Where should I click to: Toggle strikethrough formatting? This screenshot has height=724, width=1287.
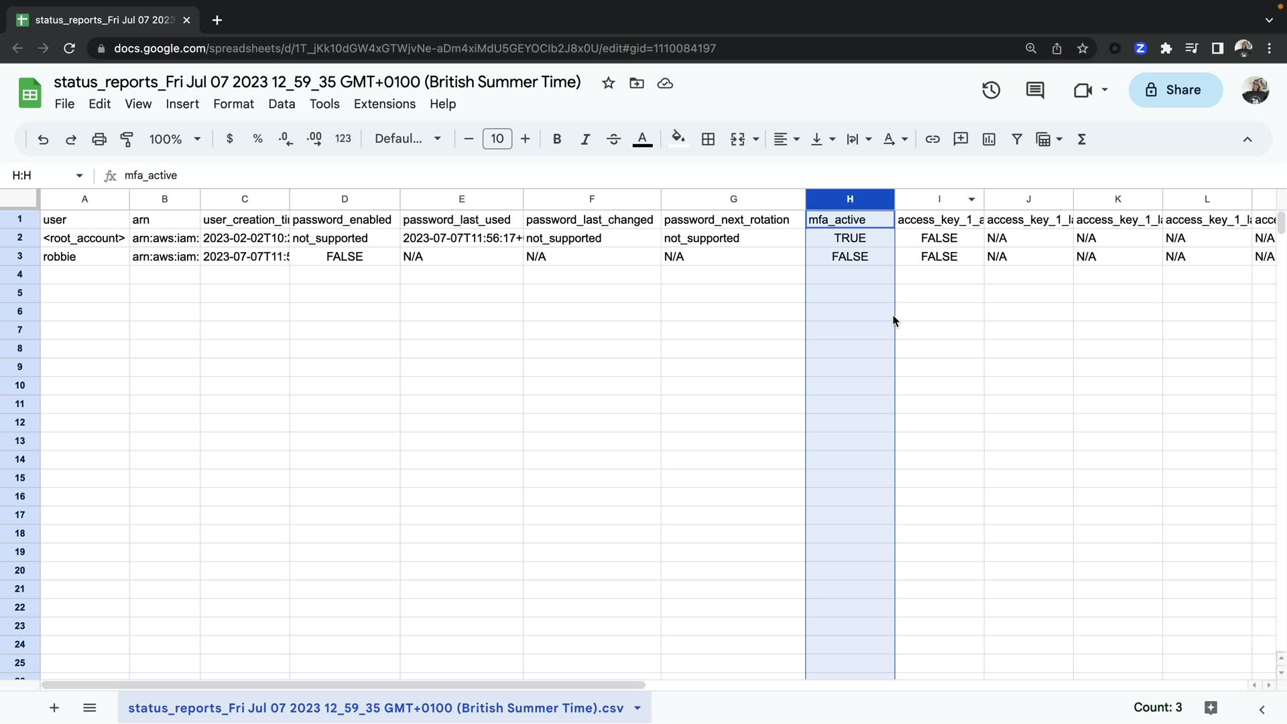pyautogui.click(x=613, y=139)
